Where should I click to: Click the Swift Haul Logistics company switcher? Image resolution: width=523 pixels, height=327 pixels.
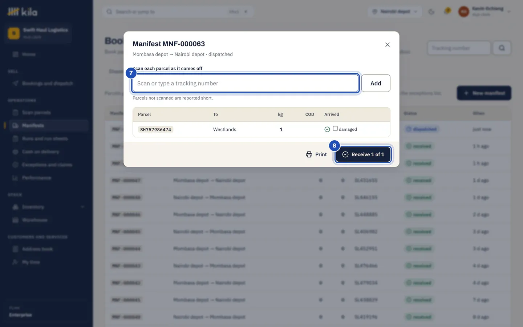click(38, 33)
